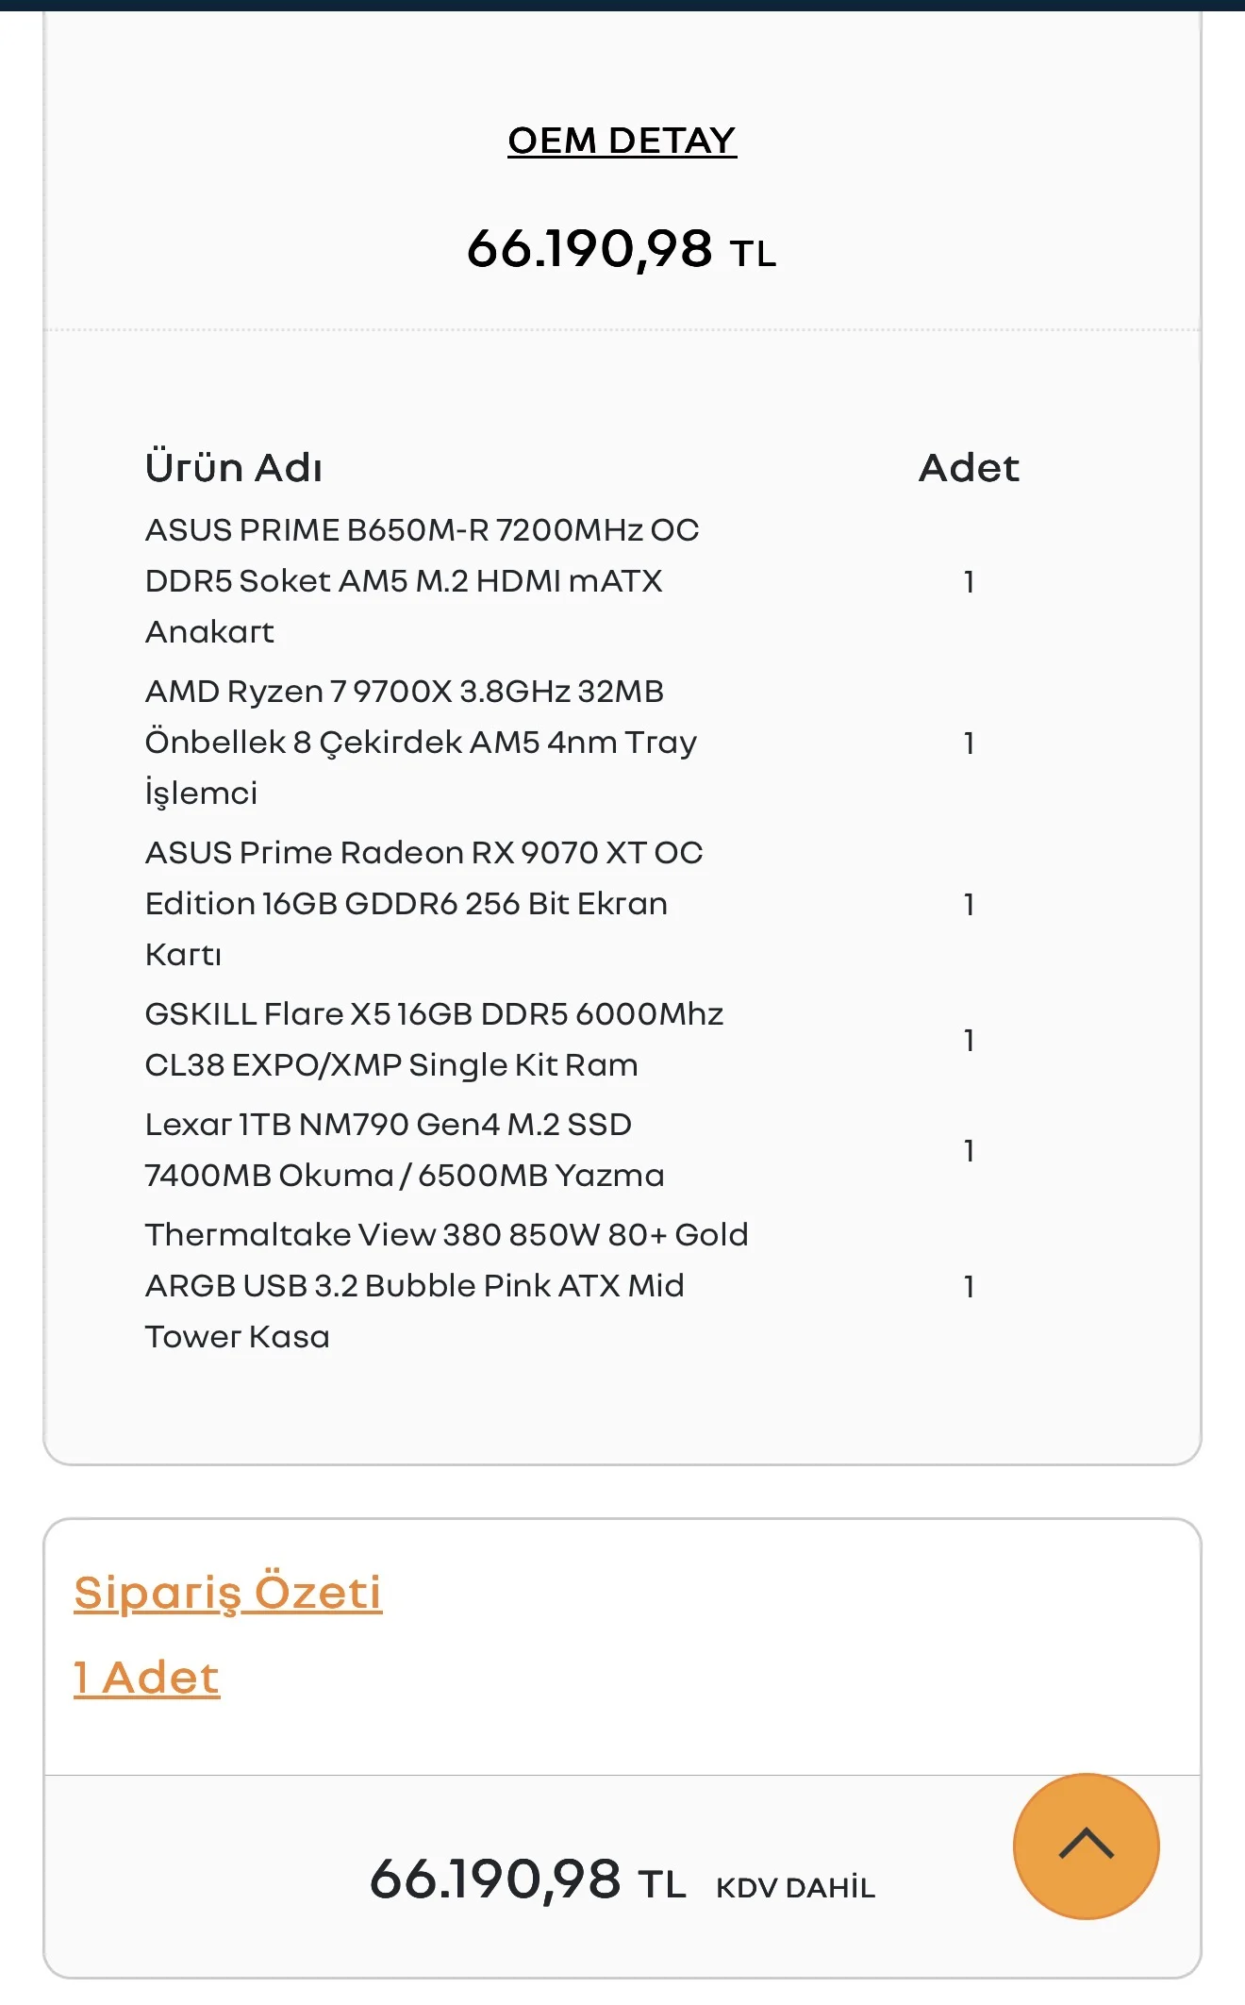Click the 1 Adet link
This screenshot has width=1245, height=2005.
[x=147, y=1678]
